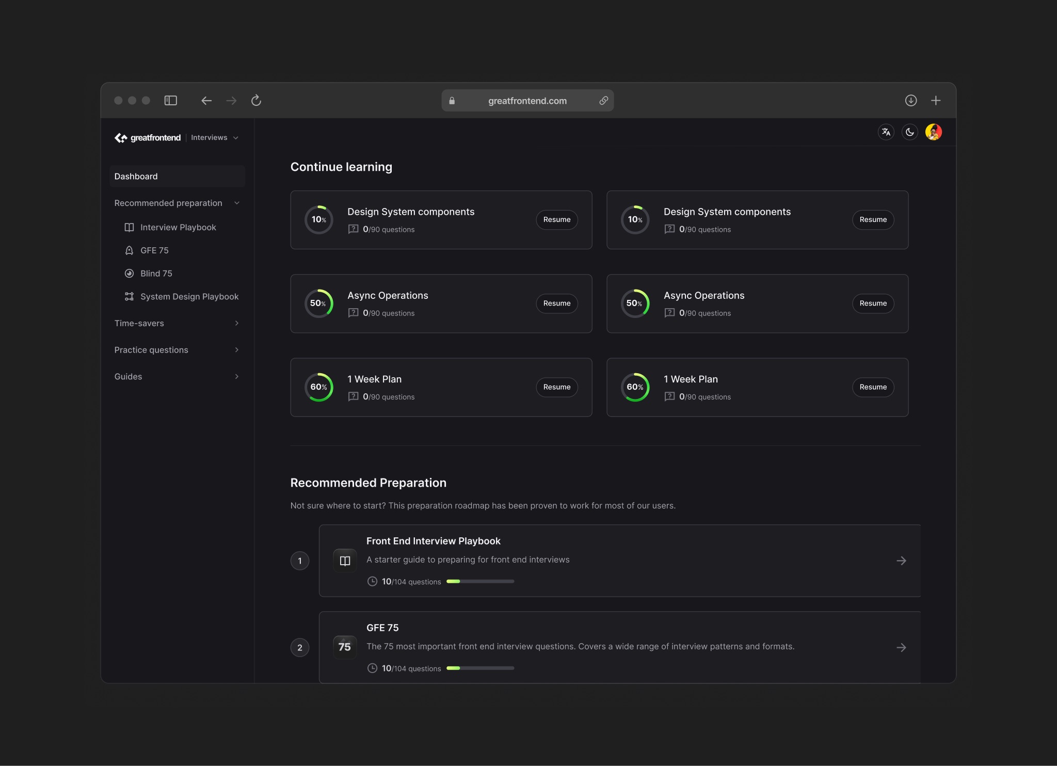Resume left Async Operations card
Image resolution: width=1057 pixels, height=766 pixels.
[x=557, y=304]
